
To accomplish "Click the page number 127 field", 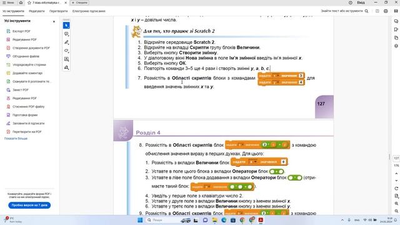I will point(396,158).
